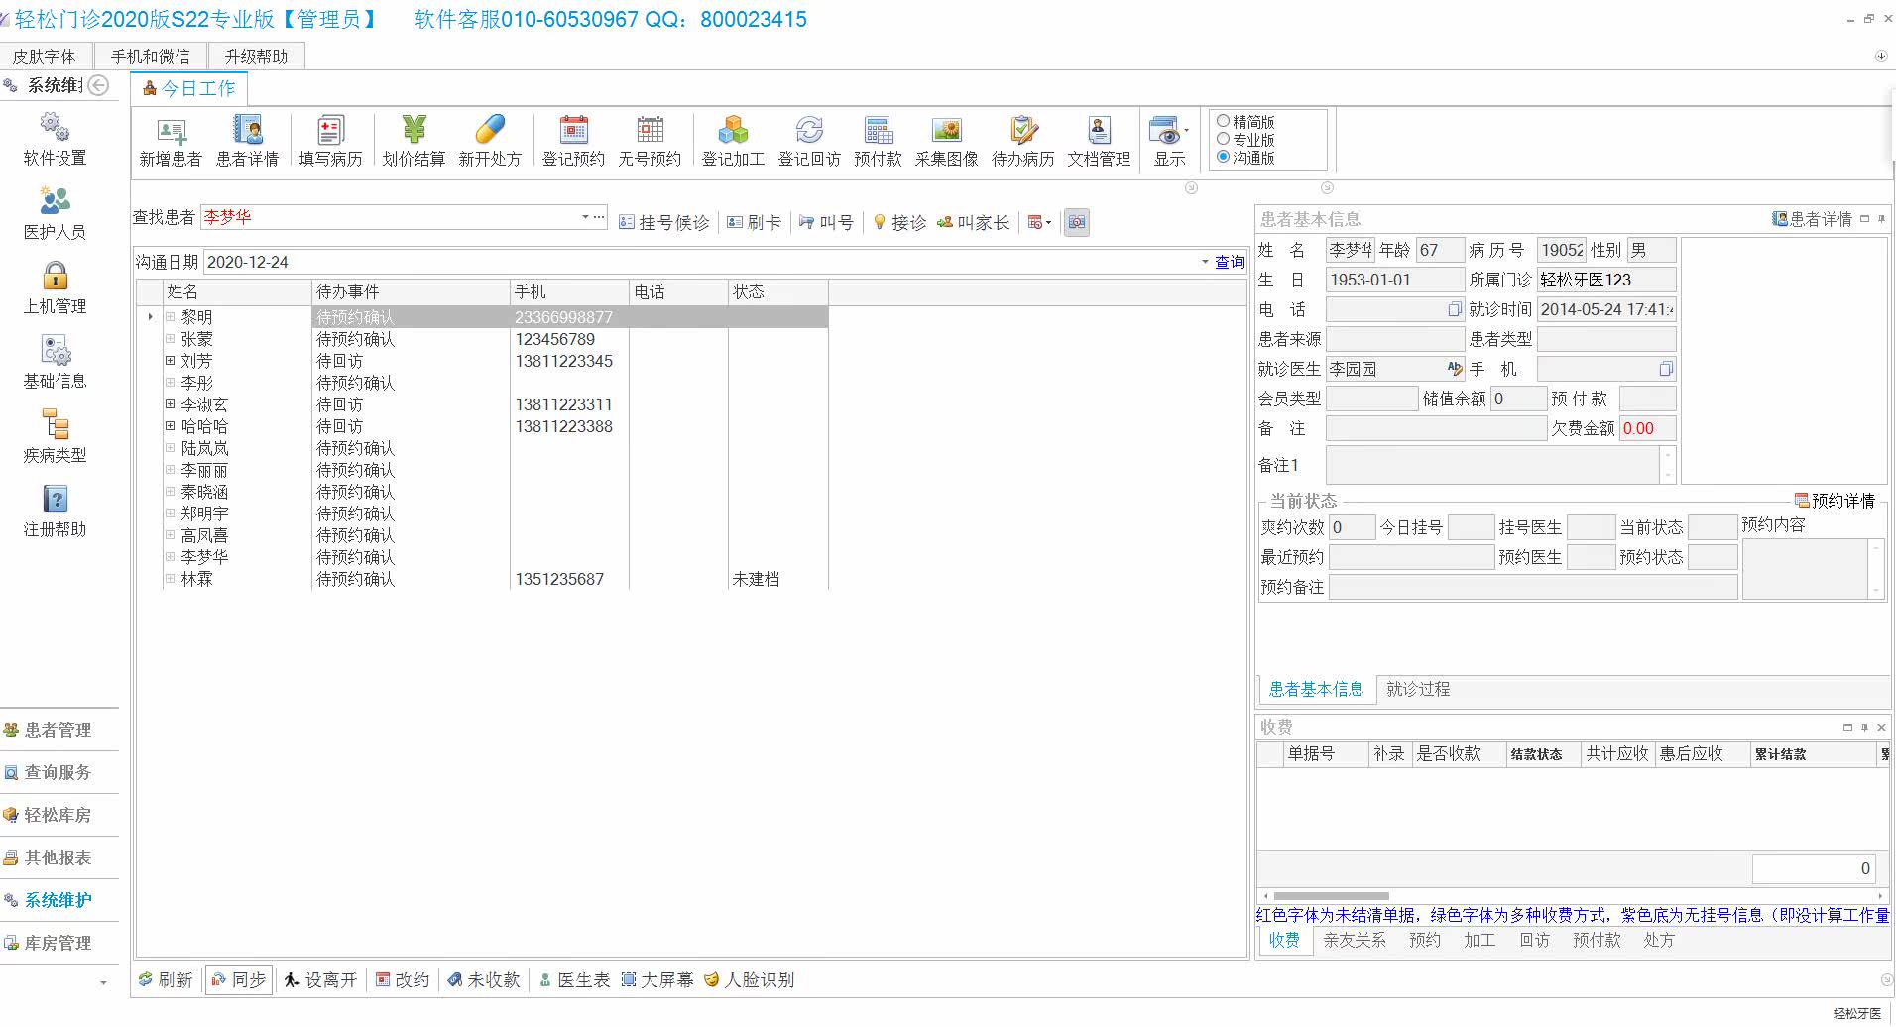Expand 李淑玄 row in patient list
The width and height of the screenshot is (1896, 1027).
pos(170,404)
